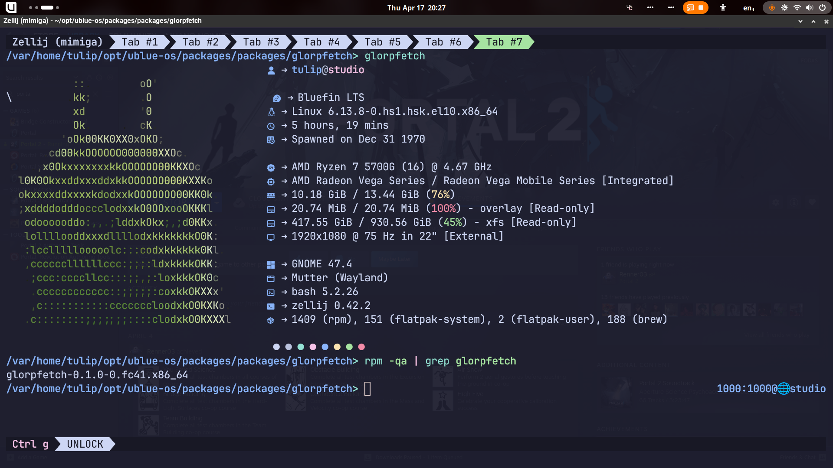Click the memory icon beside 10.18 GiB
This screenshot has width=833, height=468.
(271, 195)
